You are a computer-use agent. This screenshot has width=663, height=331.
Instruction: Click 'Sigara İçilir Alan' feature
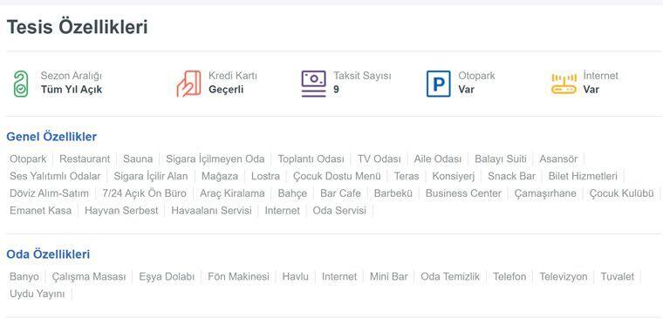pos(151,176)
